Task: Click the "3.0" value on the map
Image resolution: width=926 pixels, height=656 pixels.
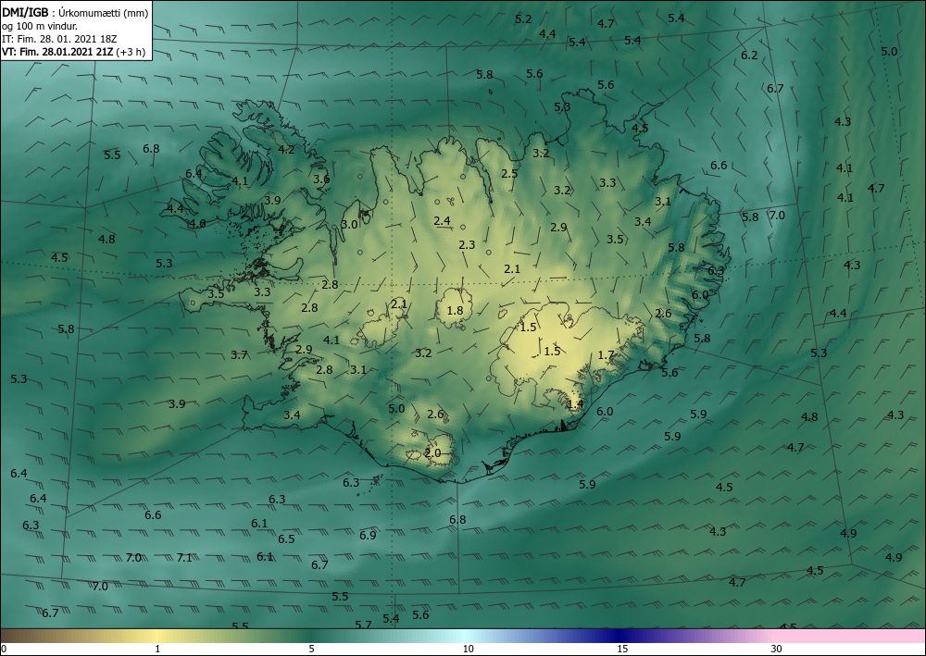Action: 349,224
